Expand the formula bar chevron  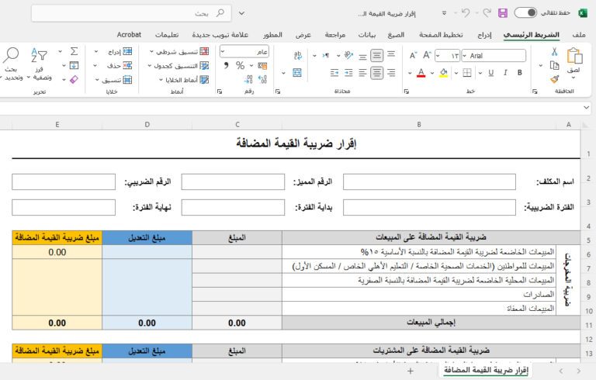(x=586, y=108)
